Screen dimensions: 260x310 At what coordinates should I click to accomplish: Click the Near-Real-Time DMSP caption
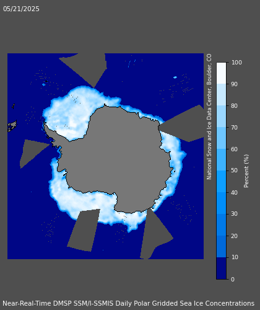pos(128,303)
